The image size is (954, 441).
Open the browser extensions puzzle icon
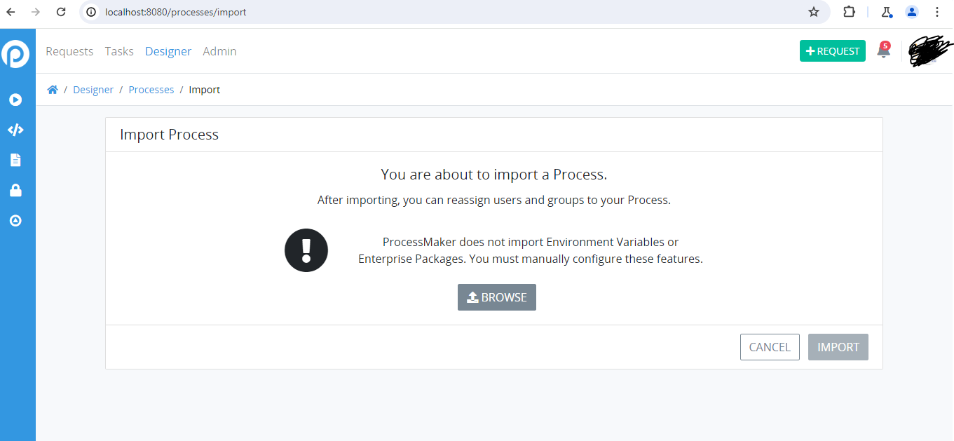click(850, 12)
